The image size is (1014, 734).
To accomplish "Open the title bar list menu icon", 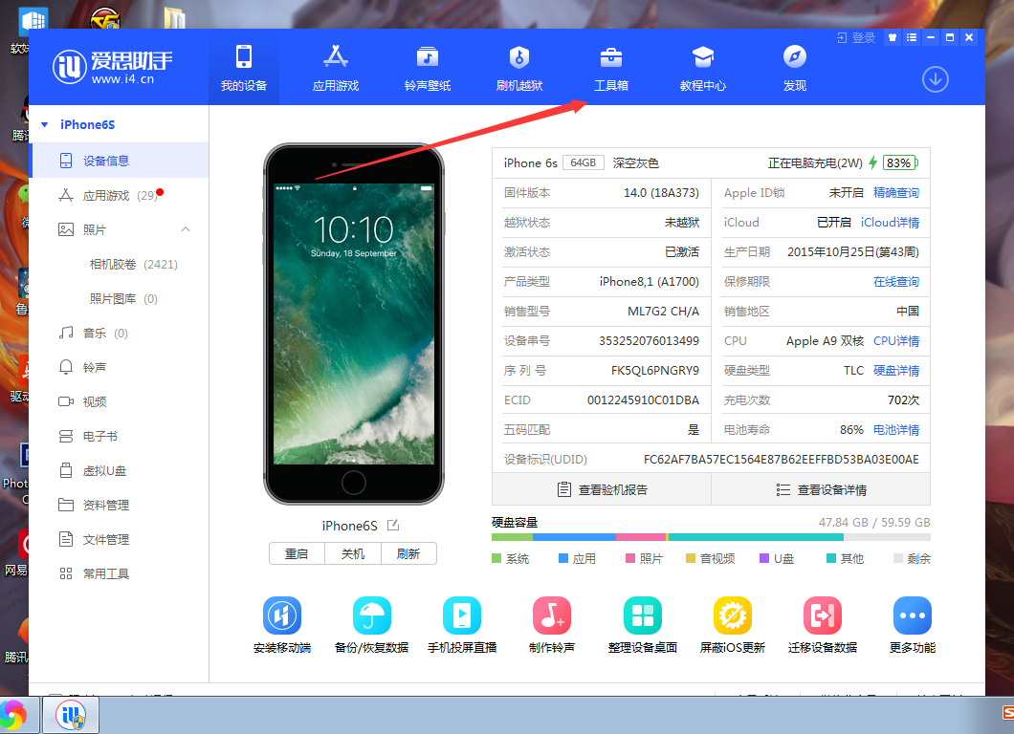I will (x=912, y=37).
